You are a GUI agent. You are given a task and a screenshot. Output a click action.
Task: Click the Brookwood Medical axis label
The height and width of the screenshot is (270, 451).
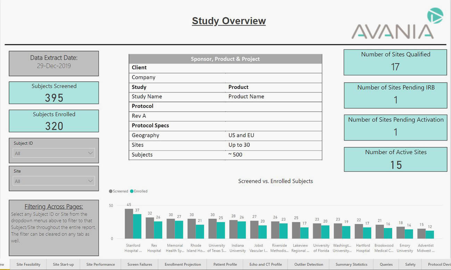pos(384,248)
